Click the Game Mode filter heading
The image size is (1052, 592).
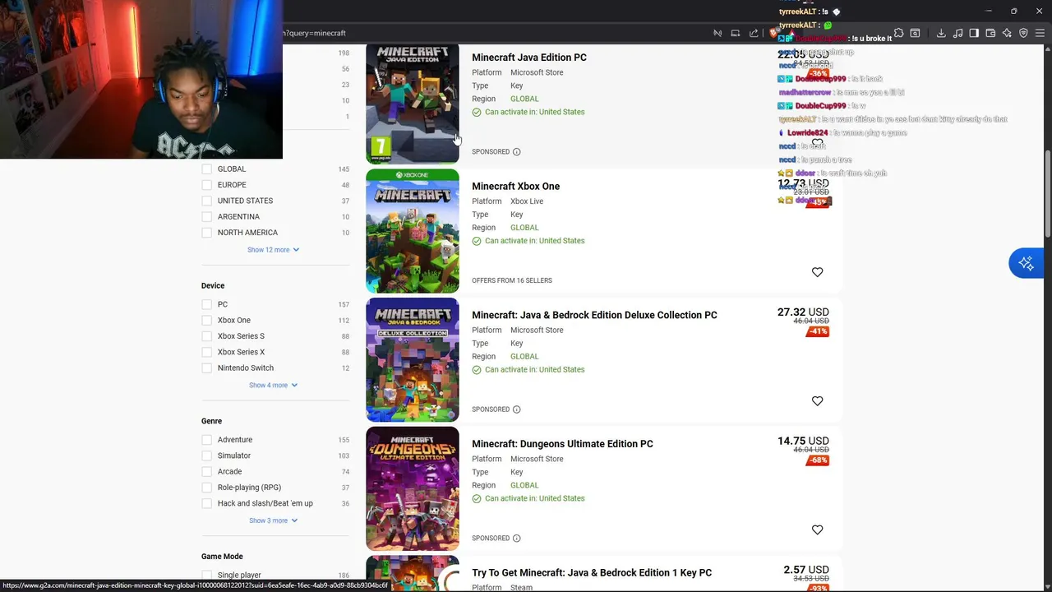point(222,557)
